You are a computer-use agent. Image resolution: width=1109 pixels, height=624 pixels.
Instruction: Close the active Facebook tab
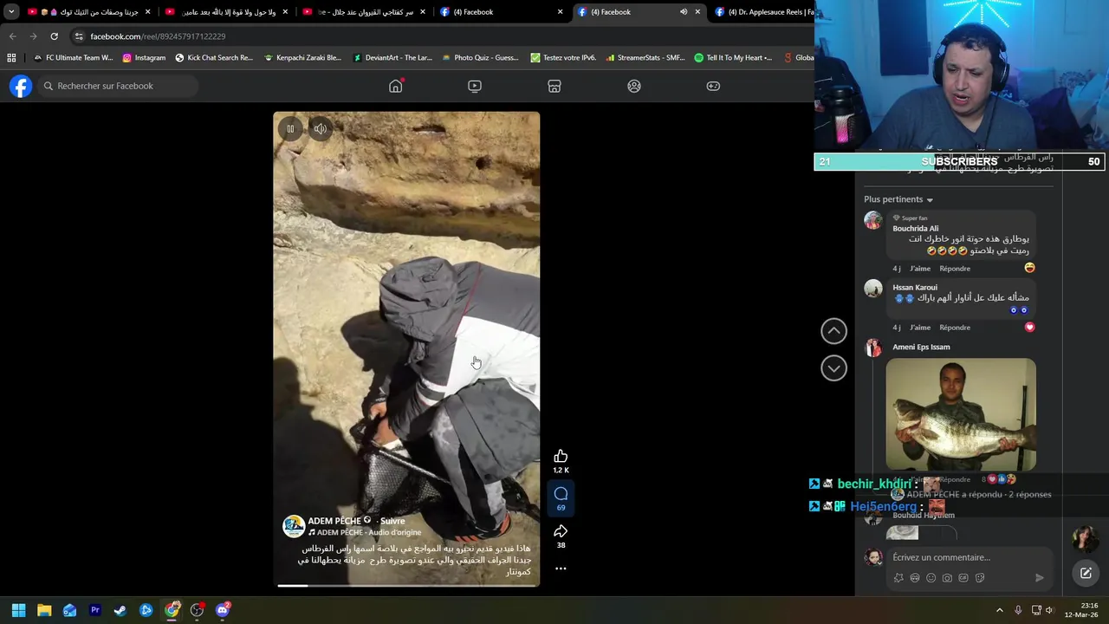tap(697, 12)
